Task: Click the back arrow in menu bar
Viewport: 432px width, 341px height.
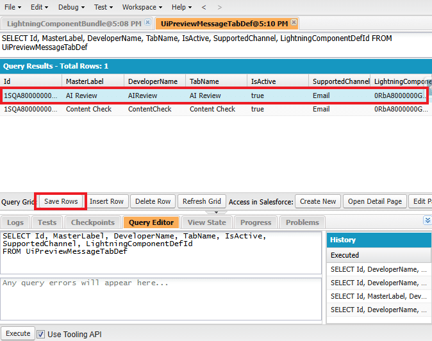Action: [x=204, y=8]
